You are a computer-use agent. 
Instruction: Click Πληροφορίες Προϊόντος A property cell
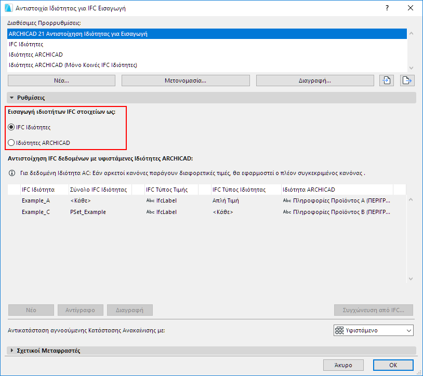[x=337, y=200]
